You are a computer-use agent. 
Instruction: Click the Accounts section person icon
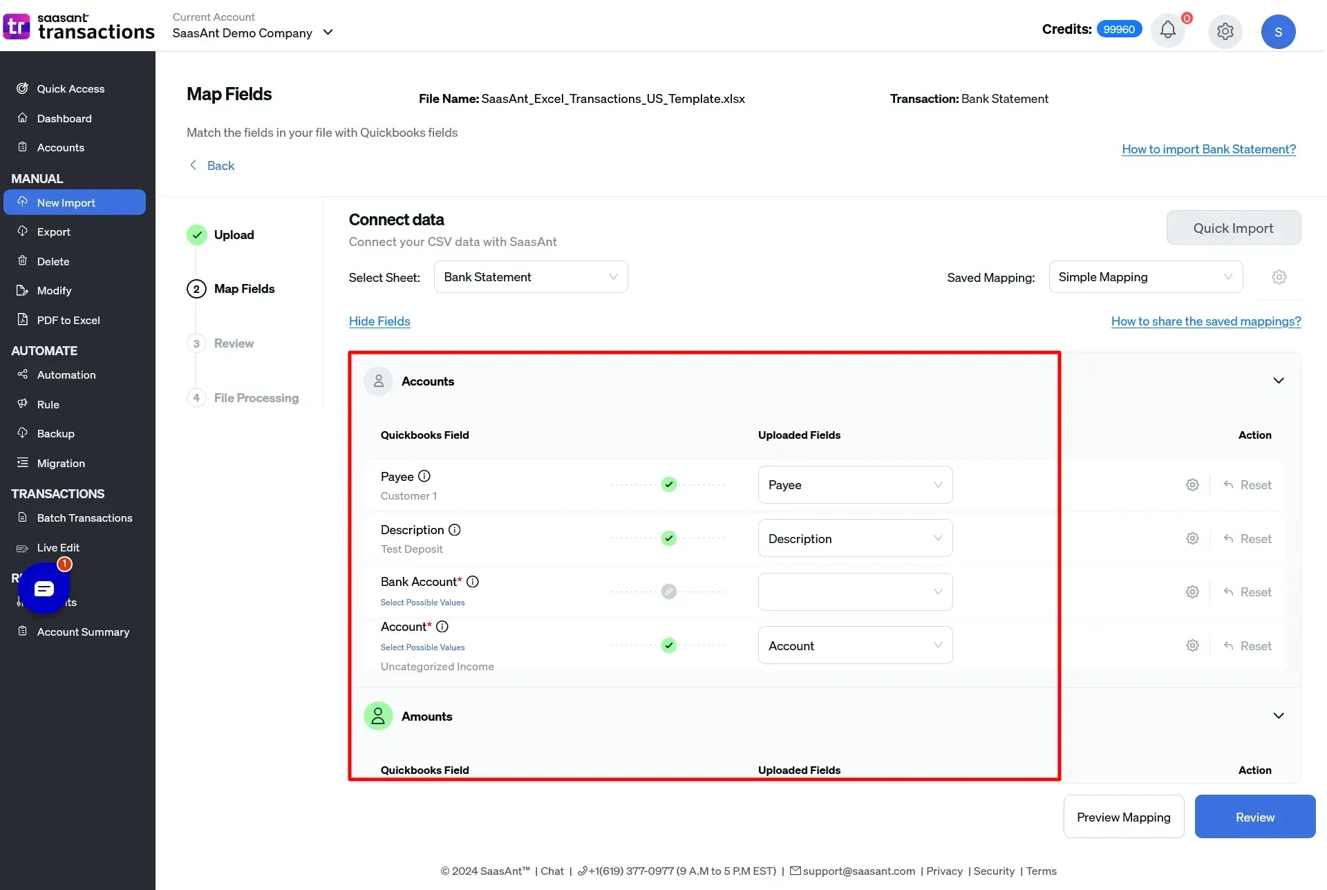pyautogui.click(x=377, y=381)
